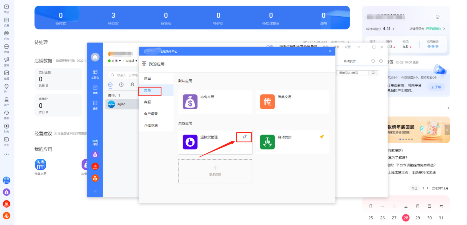Expand the 综合体验分 4.41 chevron

[x=393, y=29]
